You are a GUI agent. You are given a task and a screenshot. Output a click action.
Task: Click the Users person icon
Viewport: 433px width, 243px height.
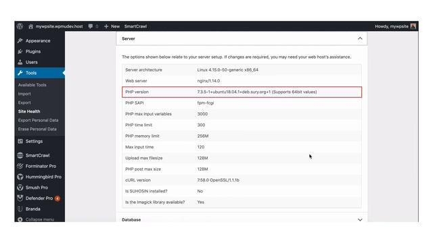tap(20, 62)
